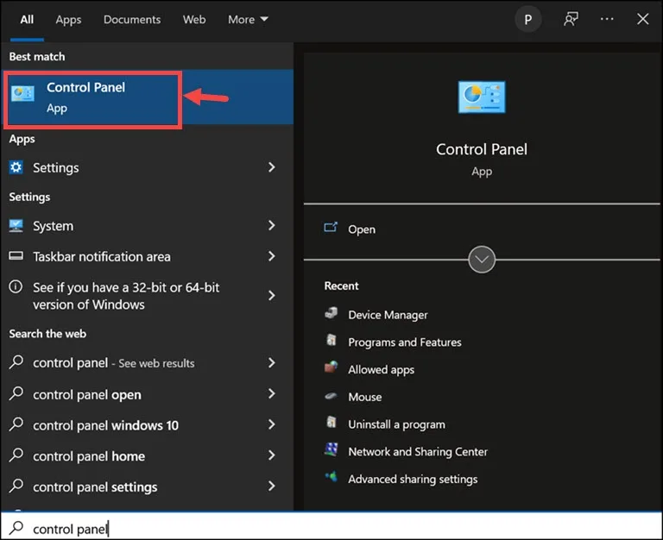The image size is (663, 540).
Task: Click the Taskbar notification area icon
Action: point(16,256)
